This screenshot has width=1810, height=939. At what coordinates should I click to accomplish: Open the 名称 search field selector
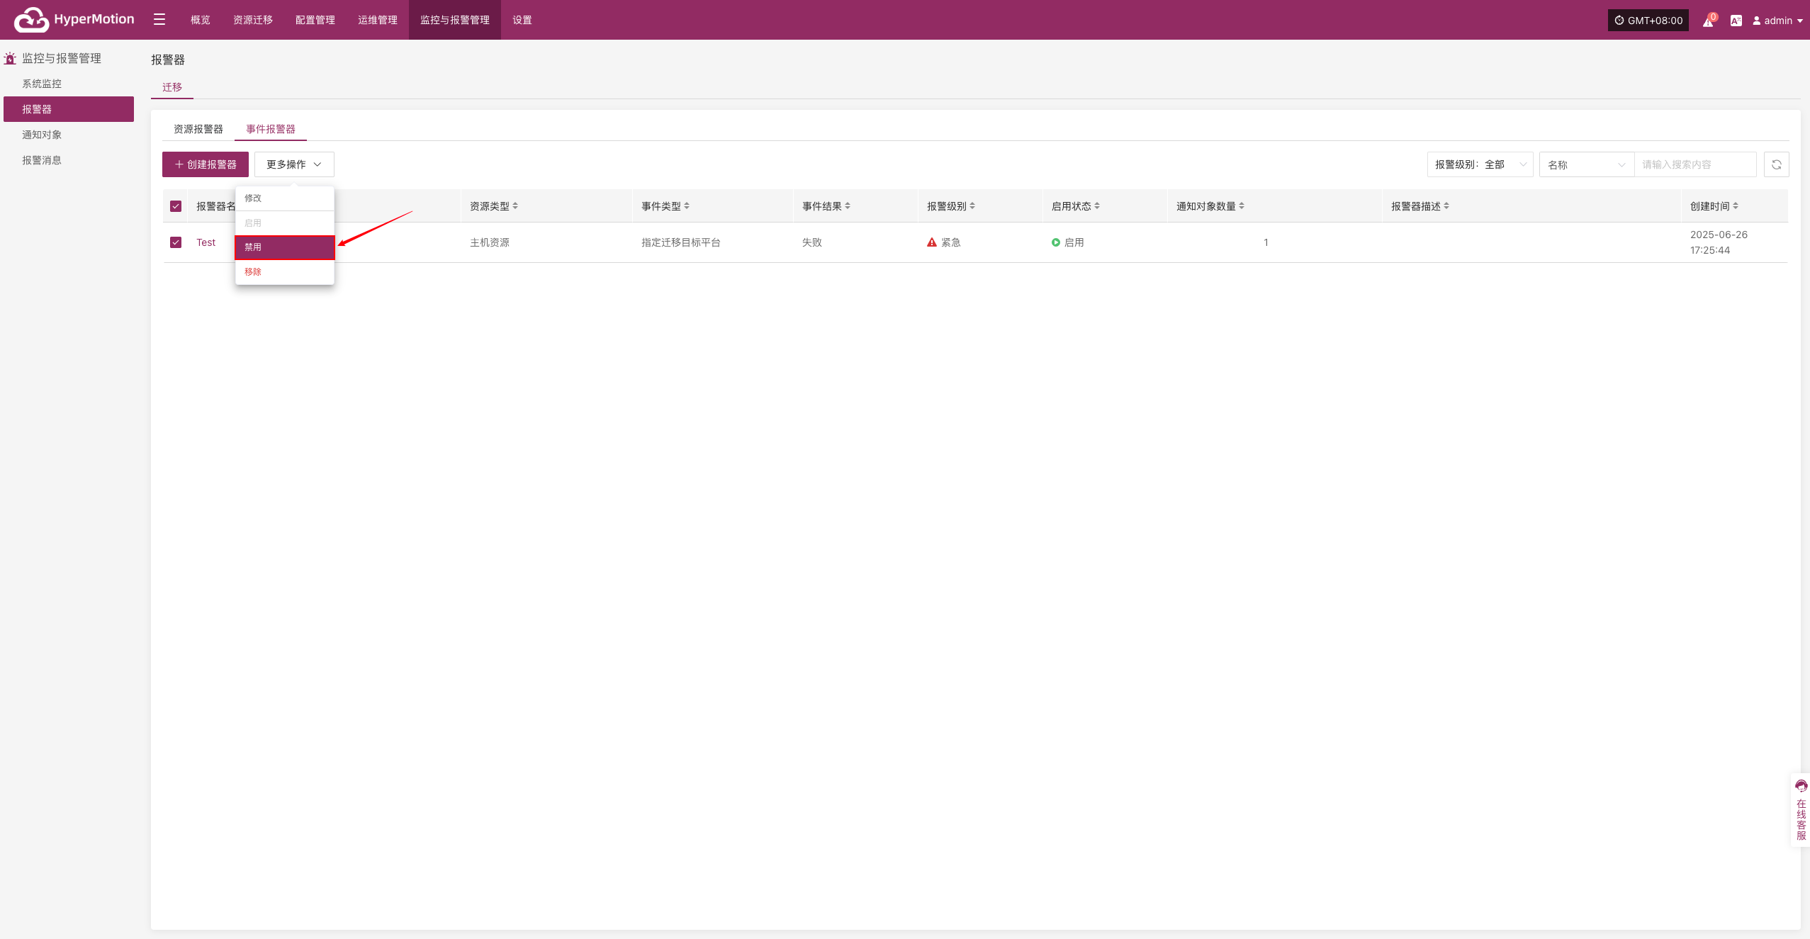tap(1587, 164)
